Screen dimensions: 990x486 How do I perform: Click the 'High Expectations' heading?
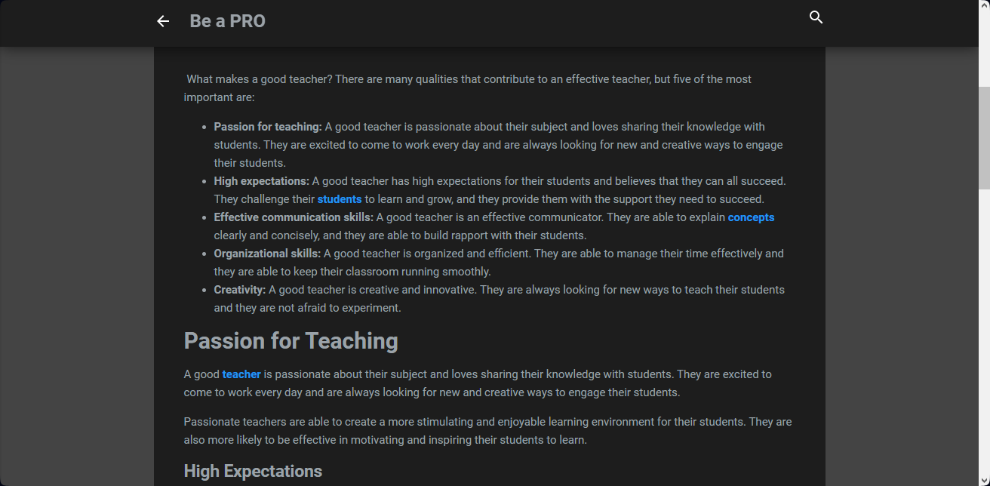pos(253,472)
